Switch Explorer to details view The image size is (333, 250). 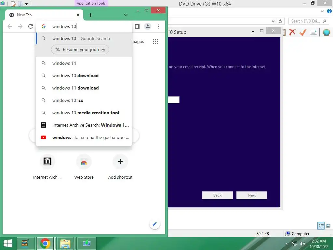point(321,226)
